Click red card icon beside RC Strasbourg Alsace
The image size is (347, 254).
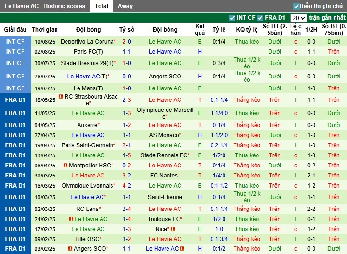point(61,97)
